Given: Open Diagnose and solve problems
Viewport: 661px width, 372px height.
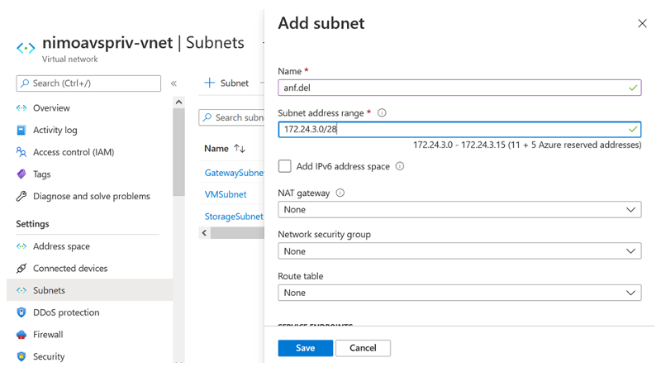Looking at the screenshot, I should point(91,197).
